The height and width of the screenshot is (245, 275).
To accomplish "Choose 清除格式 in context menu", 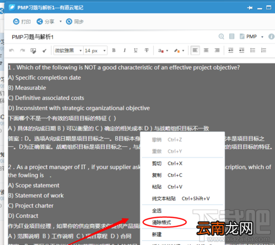I will tap(183, 223).
